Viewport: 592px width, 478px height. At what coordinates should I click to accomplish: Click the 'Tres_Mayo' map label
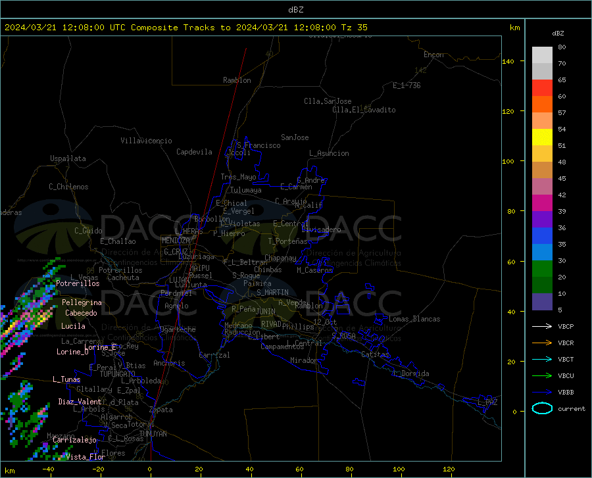pyautogui.click(x=239, y=177)
